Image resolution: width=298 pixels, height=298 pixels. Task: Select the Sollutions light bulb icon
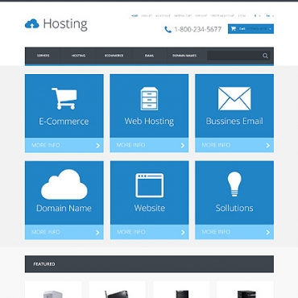(234, 184)
